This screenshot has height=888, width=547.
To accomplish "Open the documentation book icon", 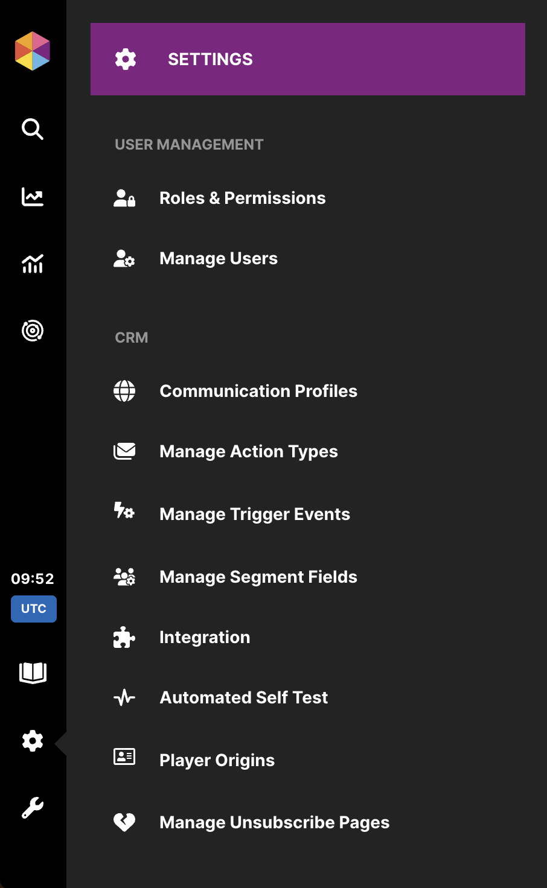I will (x=33, y=673).
